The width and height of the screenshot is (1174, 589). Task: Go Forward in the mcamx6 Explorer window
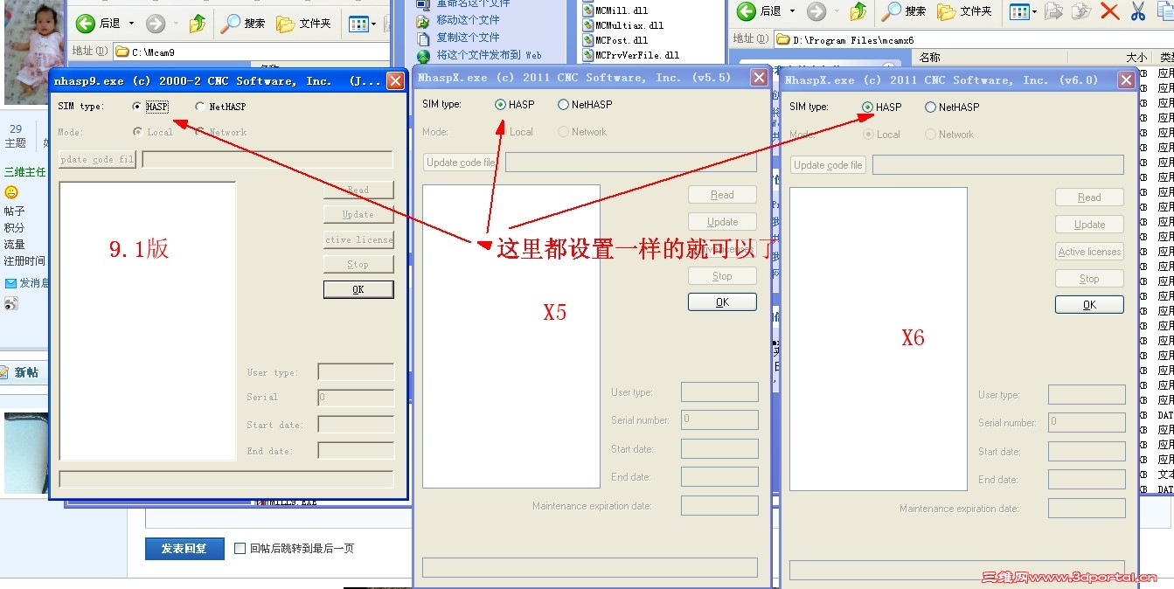[x=816, y=11]
